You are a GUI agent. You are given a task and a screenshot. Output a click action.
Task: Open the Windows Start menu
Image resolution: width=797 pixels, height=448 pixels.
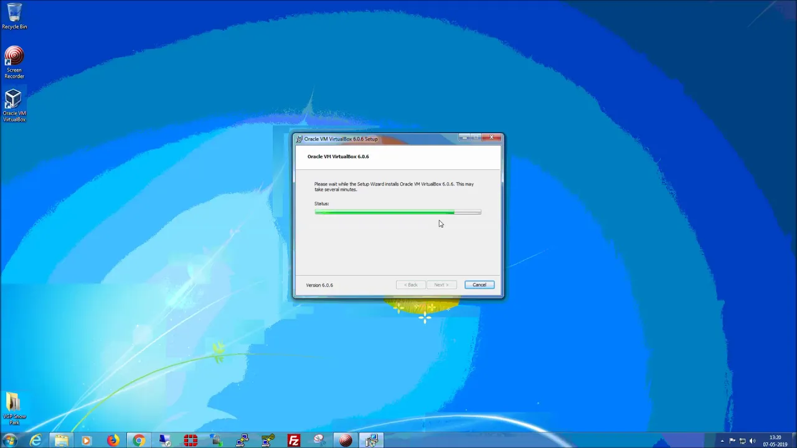tap(10, 441)
